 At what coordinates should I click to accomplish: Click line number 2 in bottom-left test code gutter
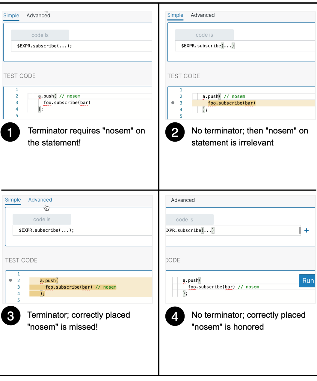pyautogui.click(x=18, y=280)
